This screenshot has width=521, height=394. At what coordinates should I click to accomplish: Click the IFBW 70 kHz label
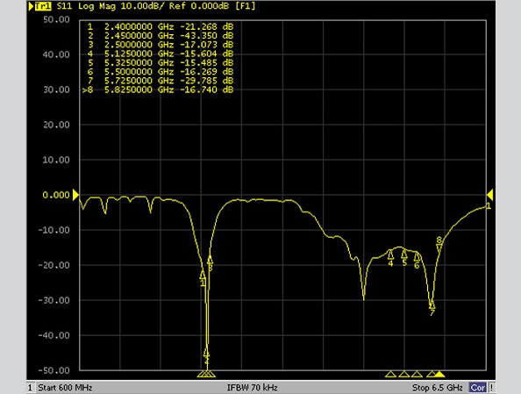(253, 388)
